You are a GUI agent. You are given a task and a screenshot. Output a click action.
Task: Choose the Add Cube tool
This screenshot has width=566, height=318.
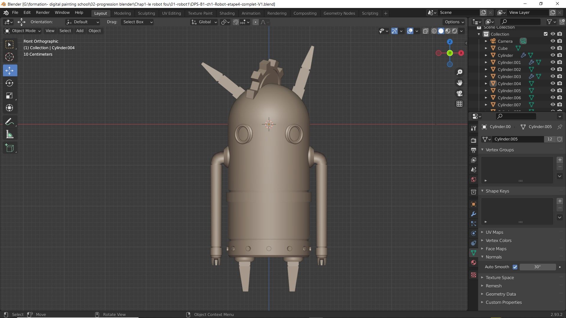9,148
